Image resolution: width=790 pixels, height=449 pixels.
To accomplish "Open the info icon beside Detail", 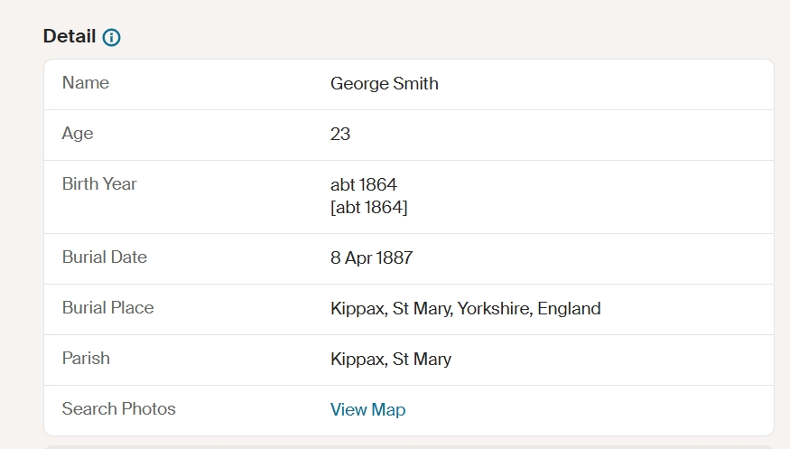I will coord(111,37).
